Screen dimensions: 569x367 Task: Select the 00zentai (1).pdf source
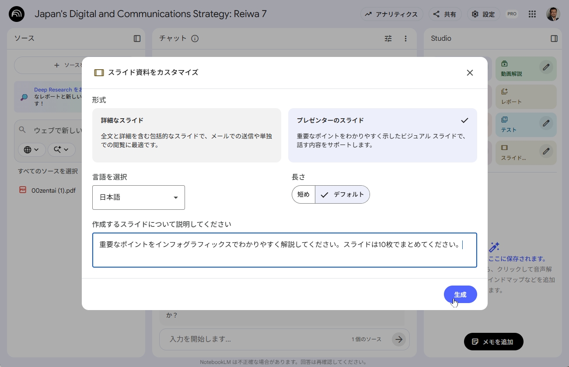tap(53, 191)
